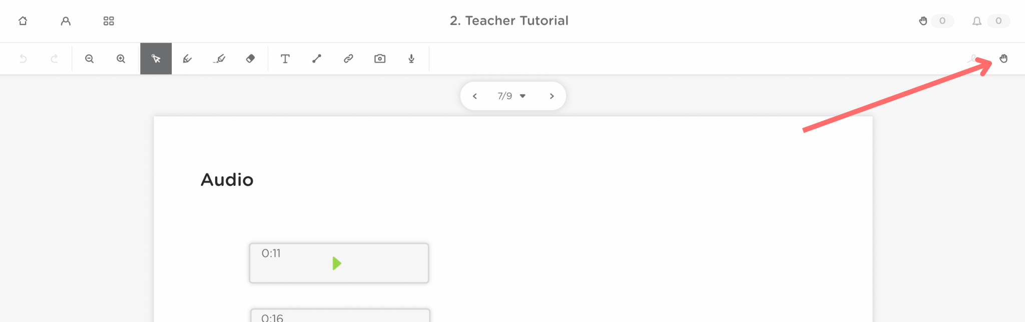The image size is (1025, 322).
Task: Open the home screen
Action: click(23, 21)
